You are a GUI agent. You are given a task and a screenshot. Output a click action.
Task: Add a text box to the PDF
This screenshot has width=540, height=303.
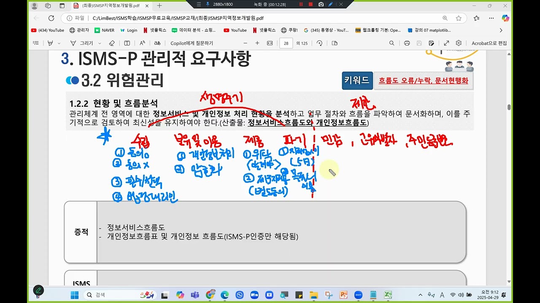(x=127, y=43)
